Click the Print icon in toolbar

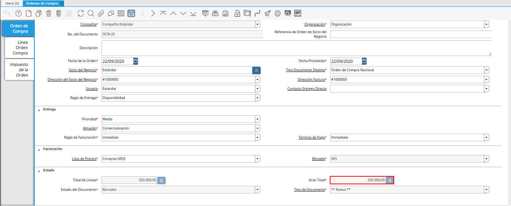coord(226,13)
